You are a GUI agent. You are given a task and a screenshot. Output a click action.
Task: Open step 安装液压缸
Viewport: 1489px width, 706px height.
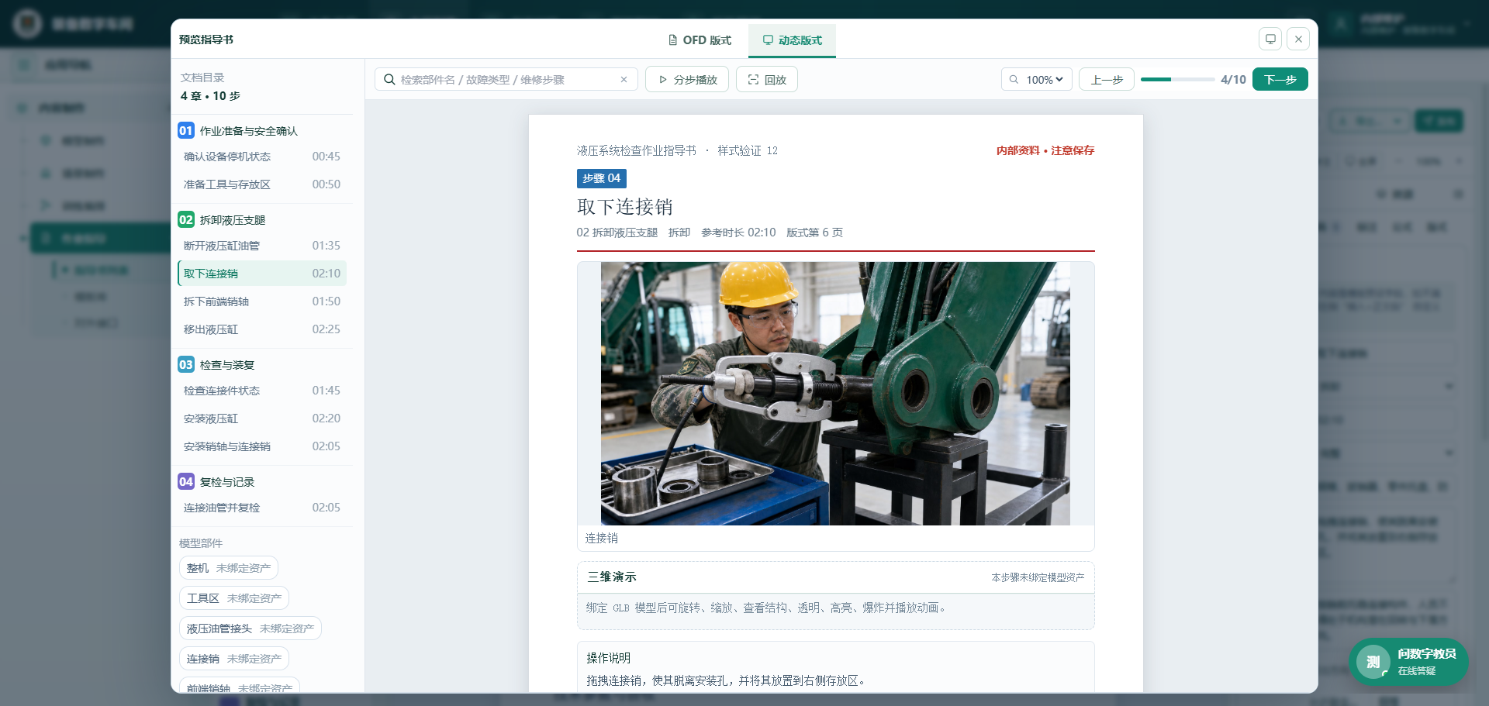point(262,418)
